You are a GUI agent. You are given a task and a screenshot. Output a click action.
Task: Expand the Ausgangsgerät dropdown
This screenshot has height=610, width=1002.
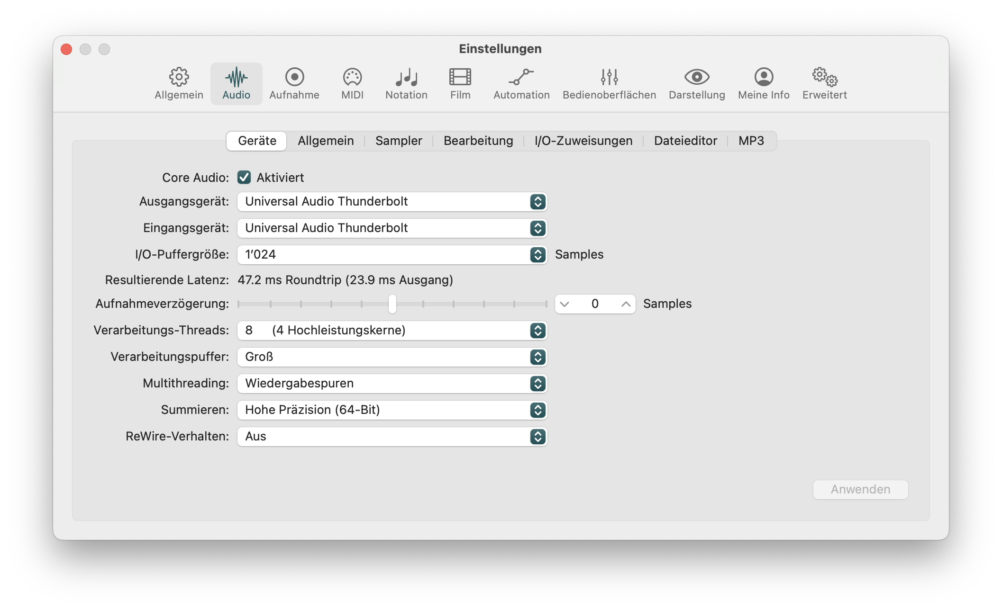pos(536,201)
